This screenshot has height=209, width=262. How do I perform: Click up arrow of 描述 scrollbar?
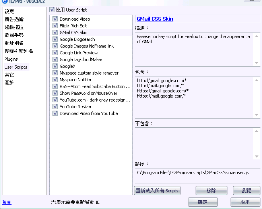257,36
